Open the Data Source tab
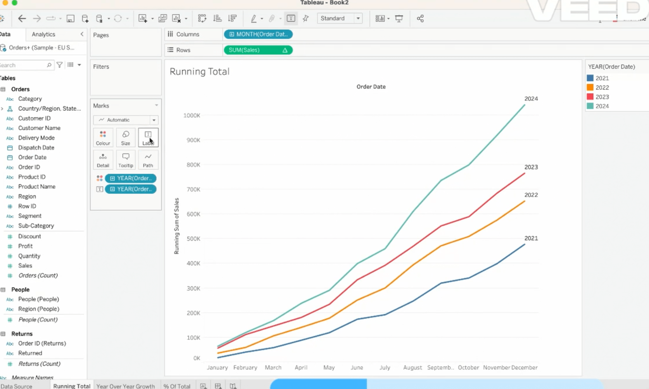The height and width of the screenshot is (389, 649). 17,386
